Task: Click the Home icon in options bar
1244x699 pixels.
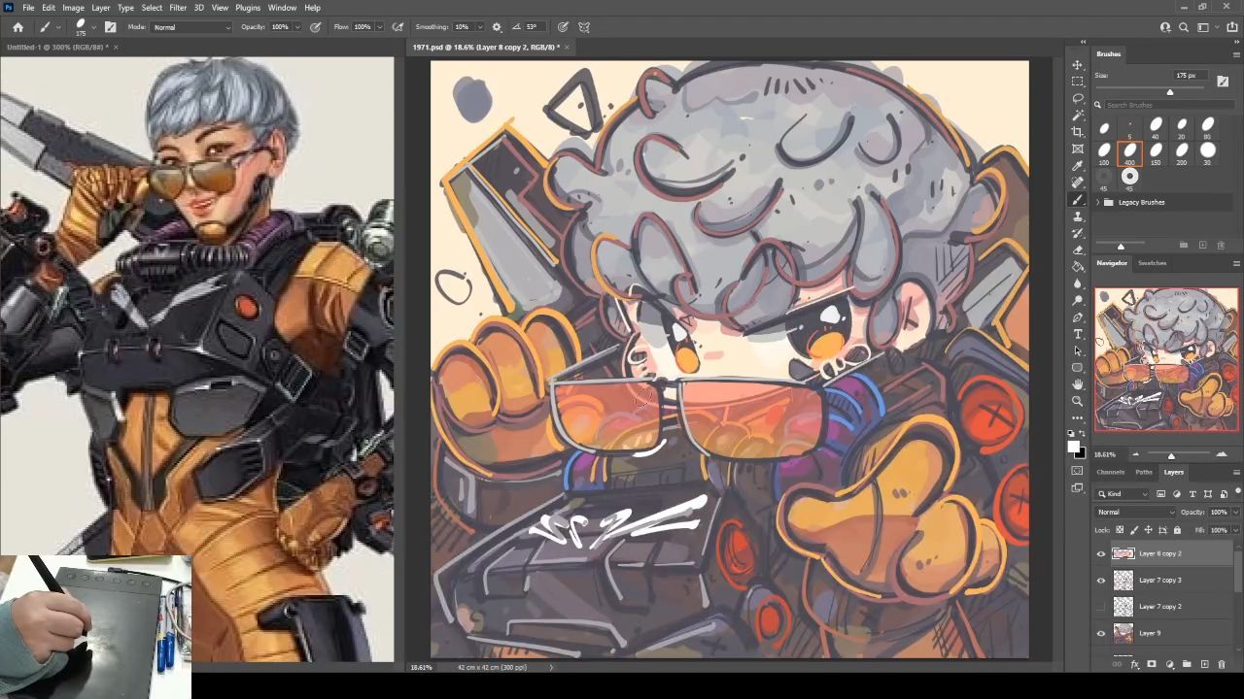Action: click(17, 27)
